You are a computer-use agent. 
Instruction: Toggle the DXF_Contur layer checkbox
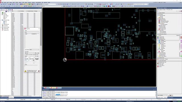point(159,63)
